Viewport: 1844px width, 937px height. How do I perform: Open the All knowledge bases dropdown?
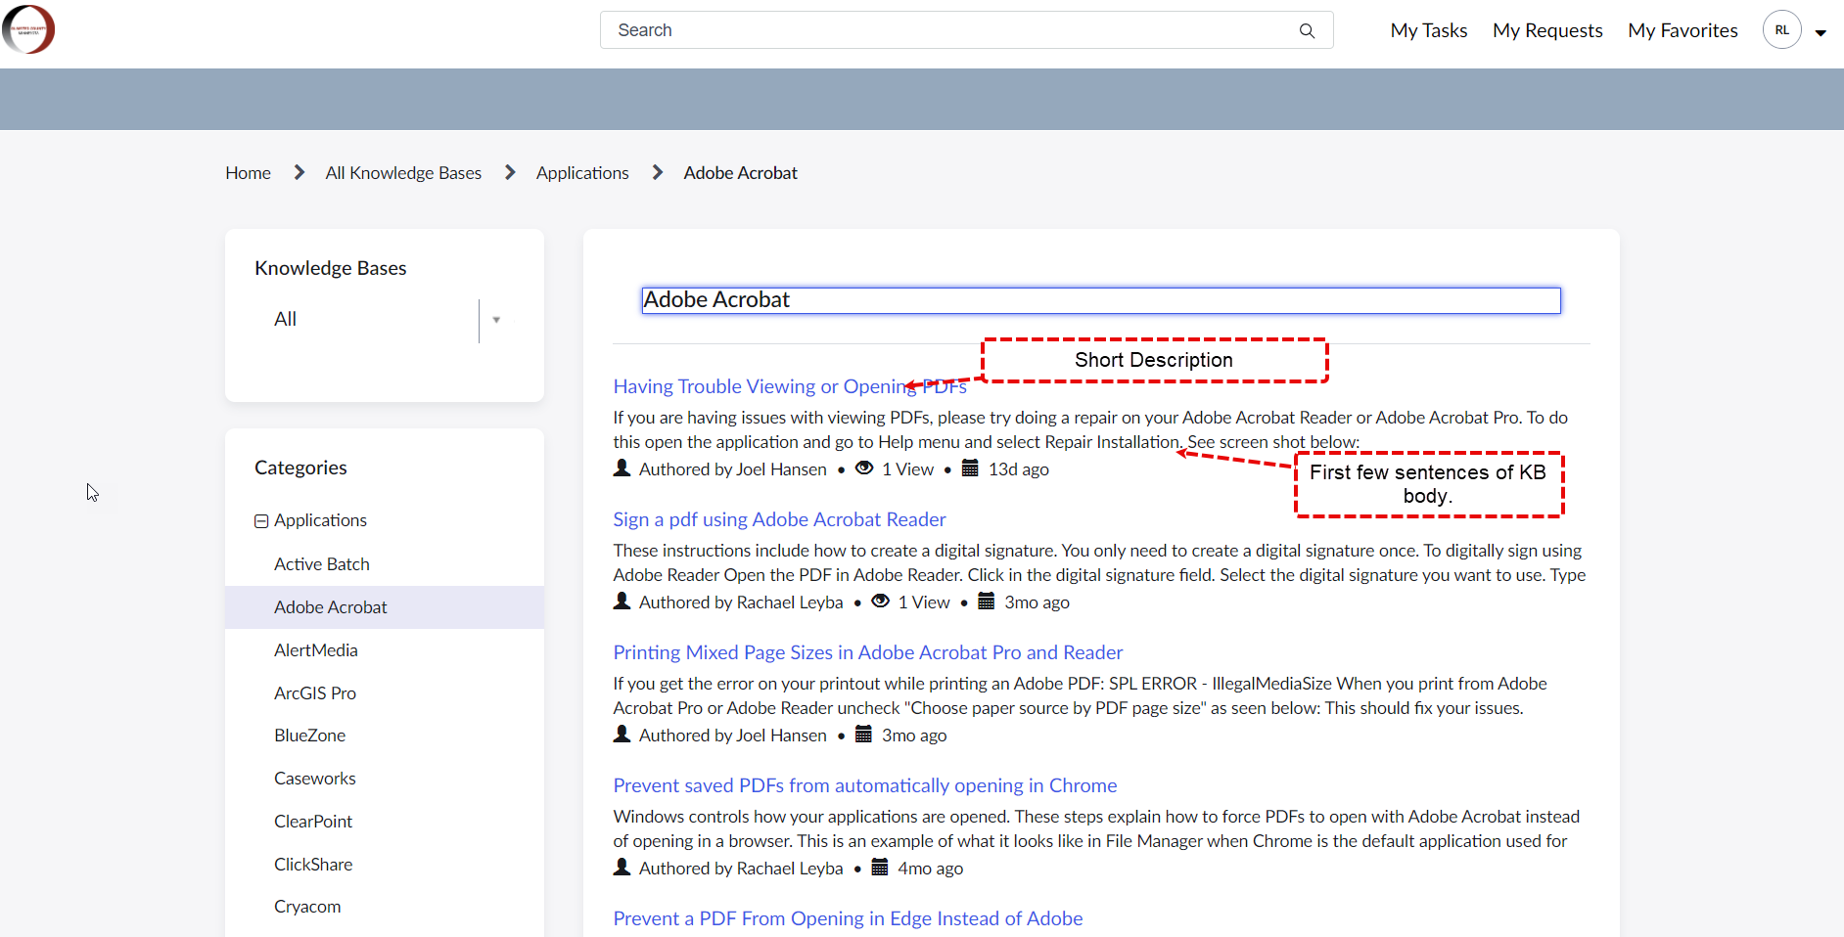pos(497,320)
